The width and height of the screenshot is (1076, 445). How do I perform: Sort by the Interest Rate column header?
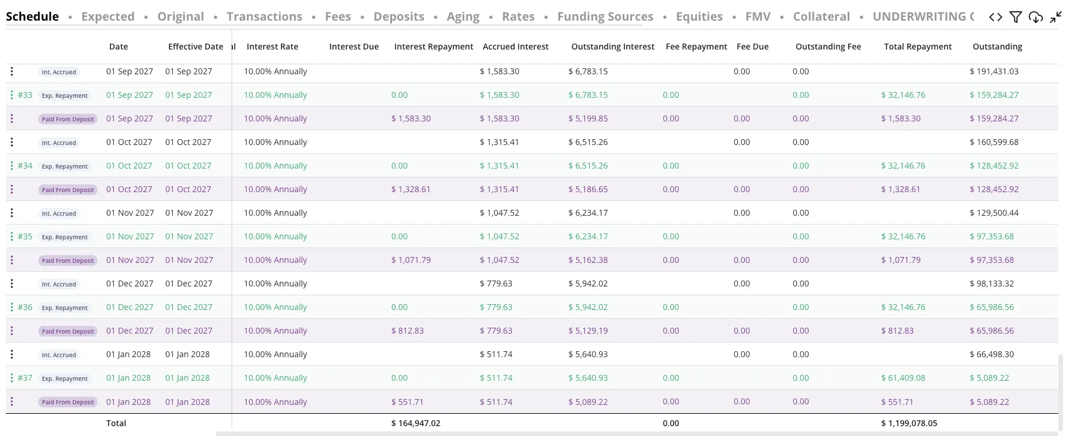click(272, 47)
